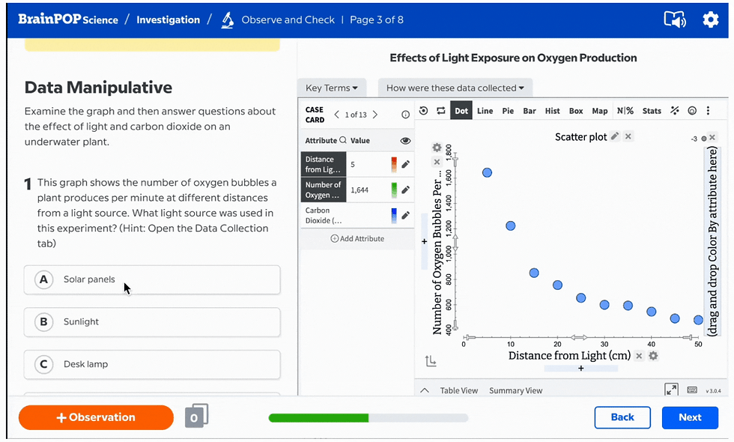Viewport: 734px width, 442px height.
Task: Remove the Scatter plot title
Action: pyautogui.click(x=628, y=136)
